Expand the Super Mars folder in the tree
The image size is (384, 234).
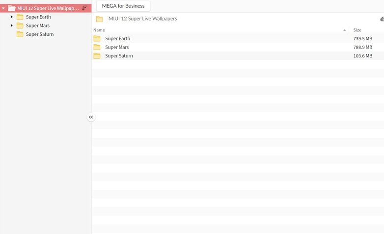click(x=11, y=26)
